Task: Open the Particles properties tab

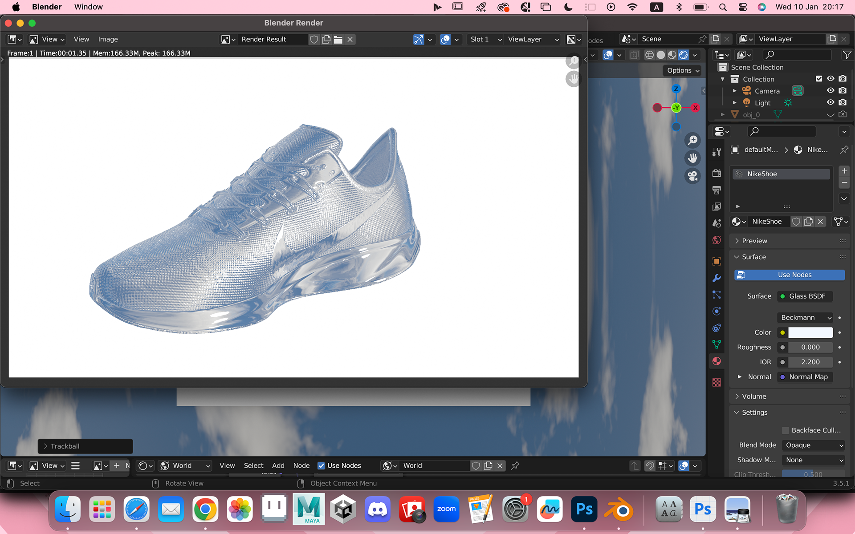Action: [717, 295]
